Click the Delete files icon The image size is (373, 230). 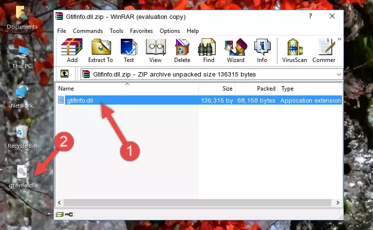(x=182, y=50)
